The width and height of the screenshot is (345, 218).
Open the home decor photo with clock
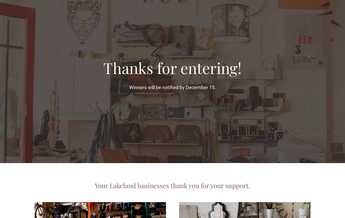click(245, 210)
